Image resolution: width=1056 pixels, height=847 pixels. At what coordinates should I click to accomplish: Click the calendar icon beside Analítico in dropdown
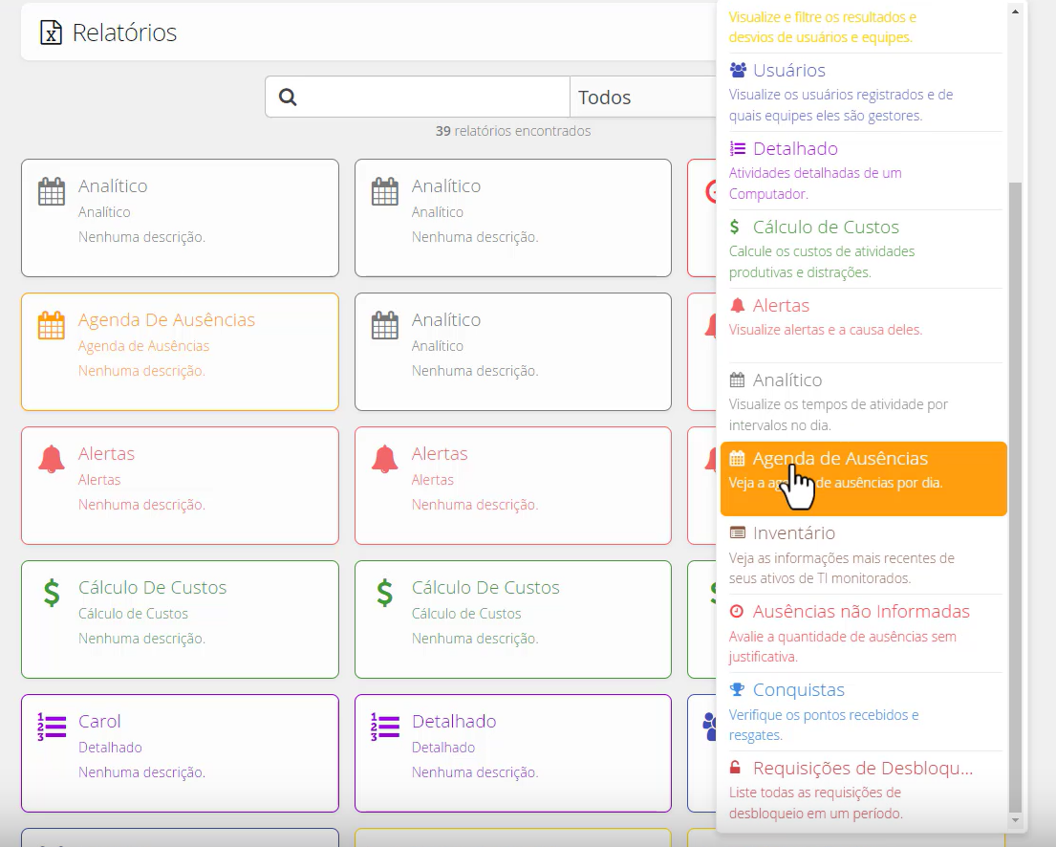[x=738, y=380]
